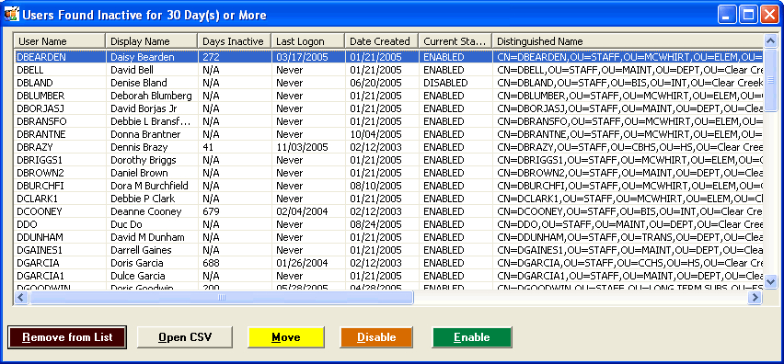
Task: Sort by User Name column header
Action: point(60,41)
